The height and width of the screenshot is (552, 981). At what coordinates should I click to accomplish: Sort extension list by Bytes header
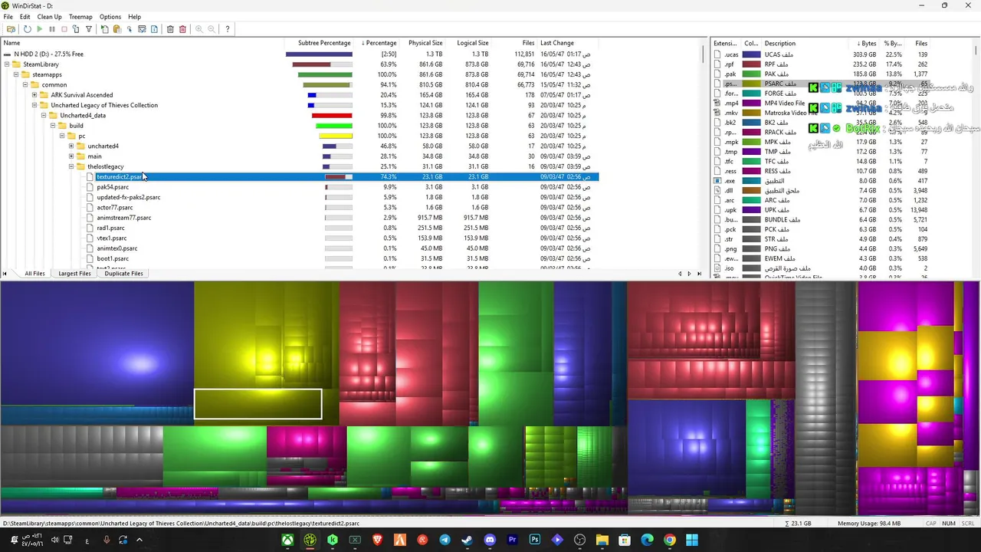(866, 43)
